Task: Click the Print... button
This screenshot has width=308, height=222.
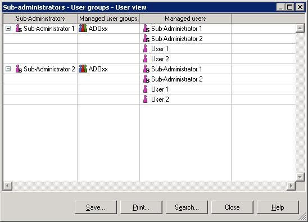Action: 141,207
